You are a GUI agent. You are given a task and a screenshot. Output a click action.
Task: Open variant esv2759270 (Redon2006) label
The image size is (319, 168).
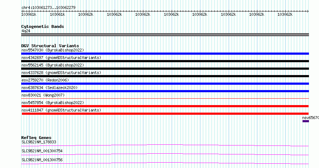pos(45,80)
